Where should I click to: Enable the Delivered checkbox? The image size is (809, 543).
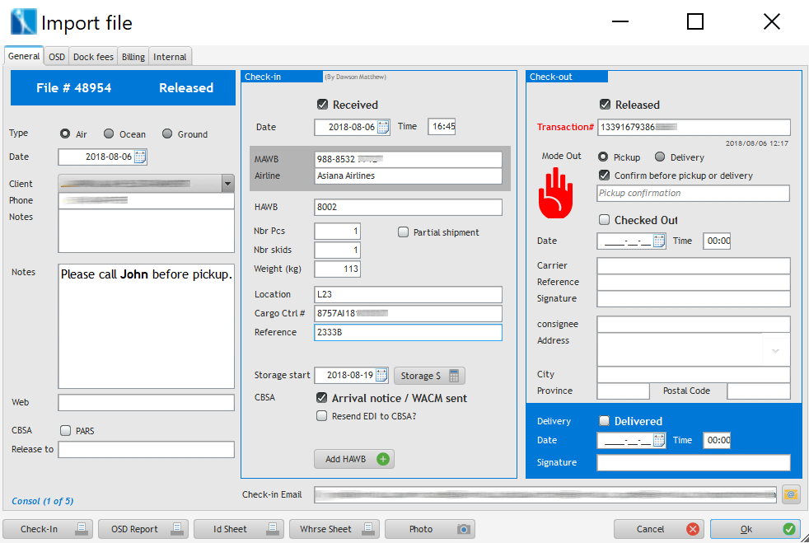[x=604, y=421]
